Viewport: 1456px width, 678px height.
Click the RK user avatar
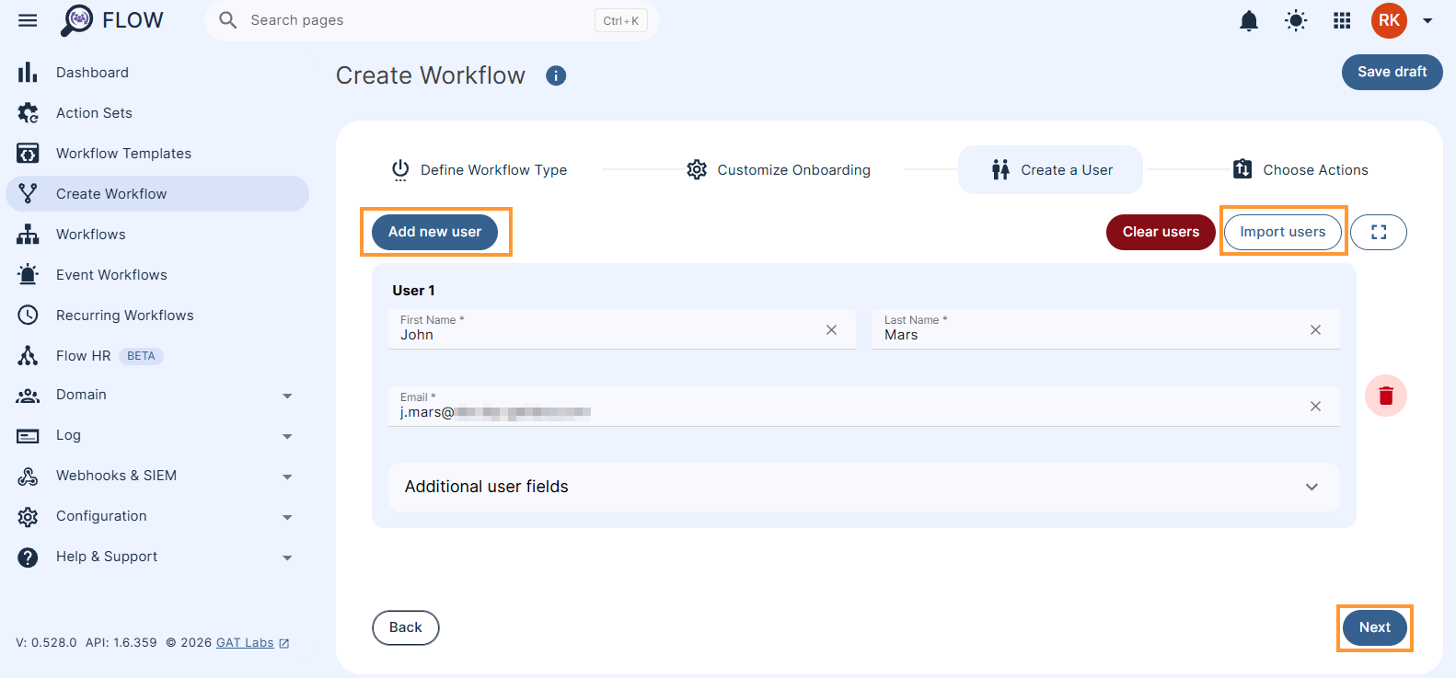(1389, 20)
